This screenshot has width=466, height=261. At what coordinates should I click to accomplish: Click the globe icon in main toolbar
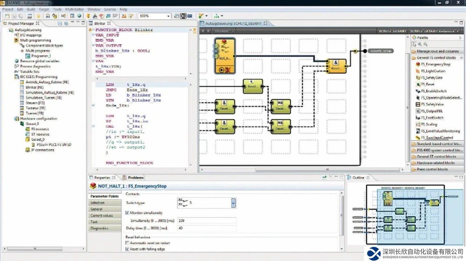[x=79, y=16]
